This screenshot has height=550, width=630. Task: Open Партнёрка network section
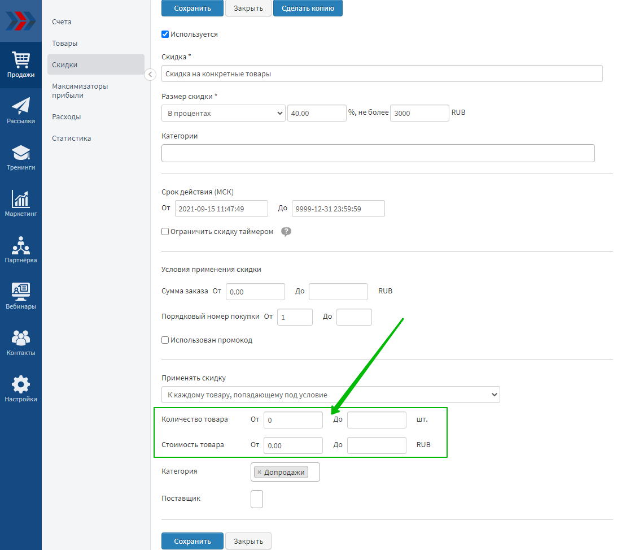point(21,250)
